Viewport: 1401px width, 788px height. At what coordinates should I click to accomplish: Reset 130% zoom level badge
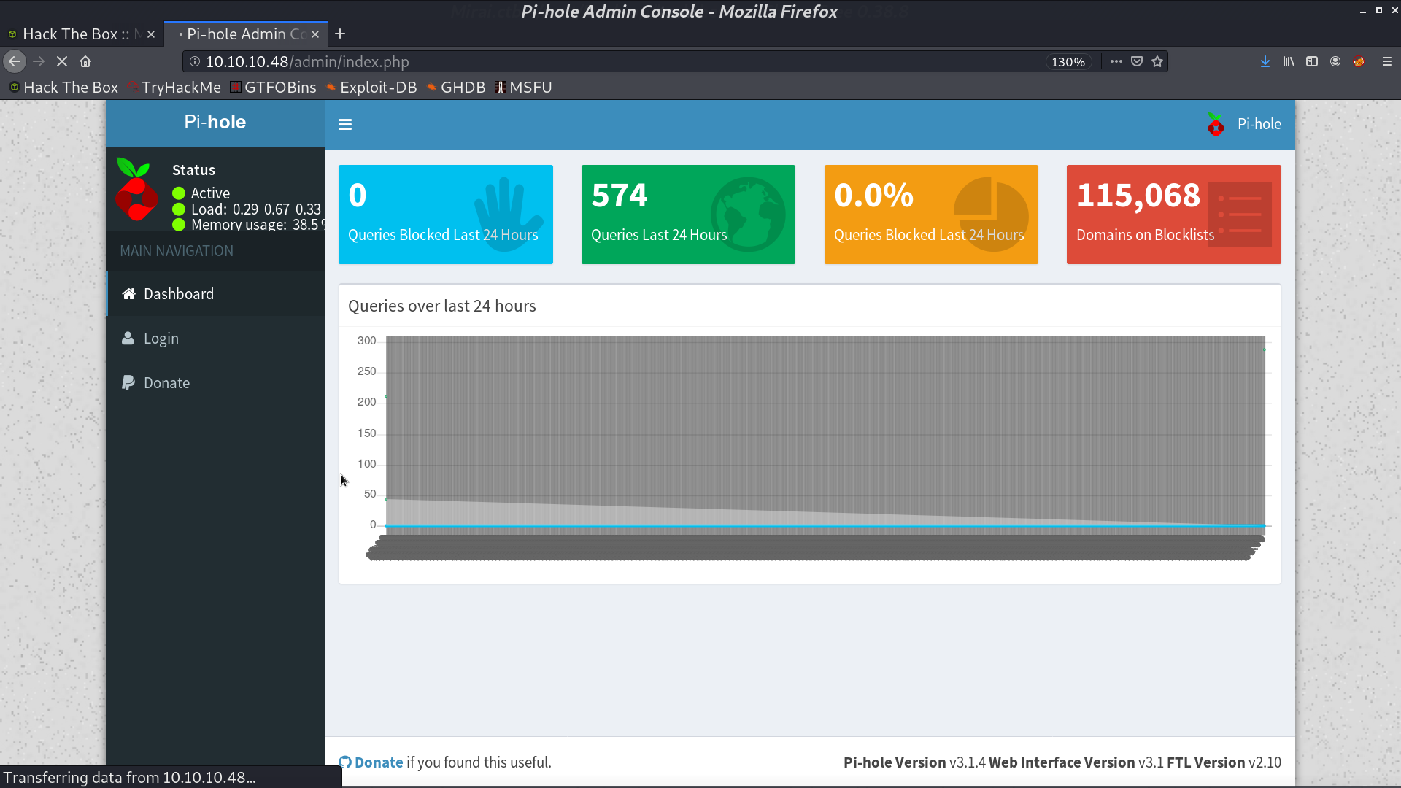[x=1068, y=62]
